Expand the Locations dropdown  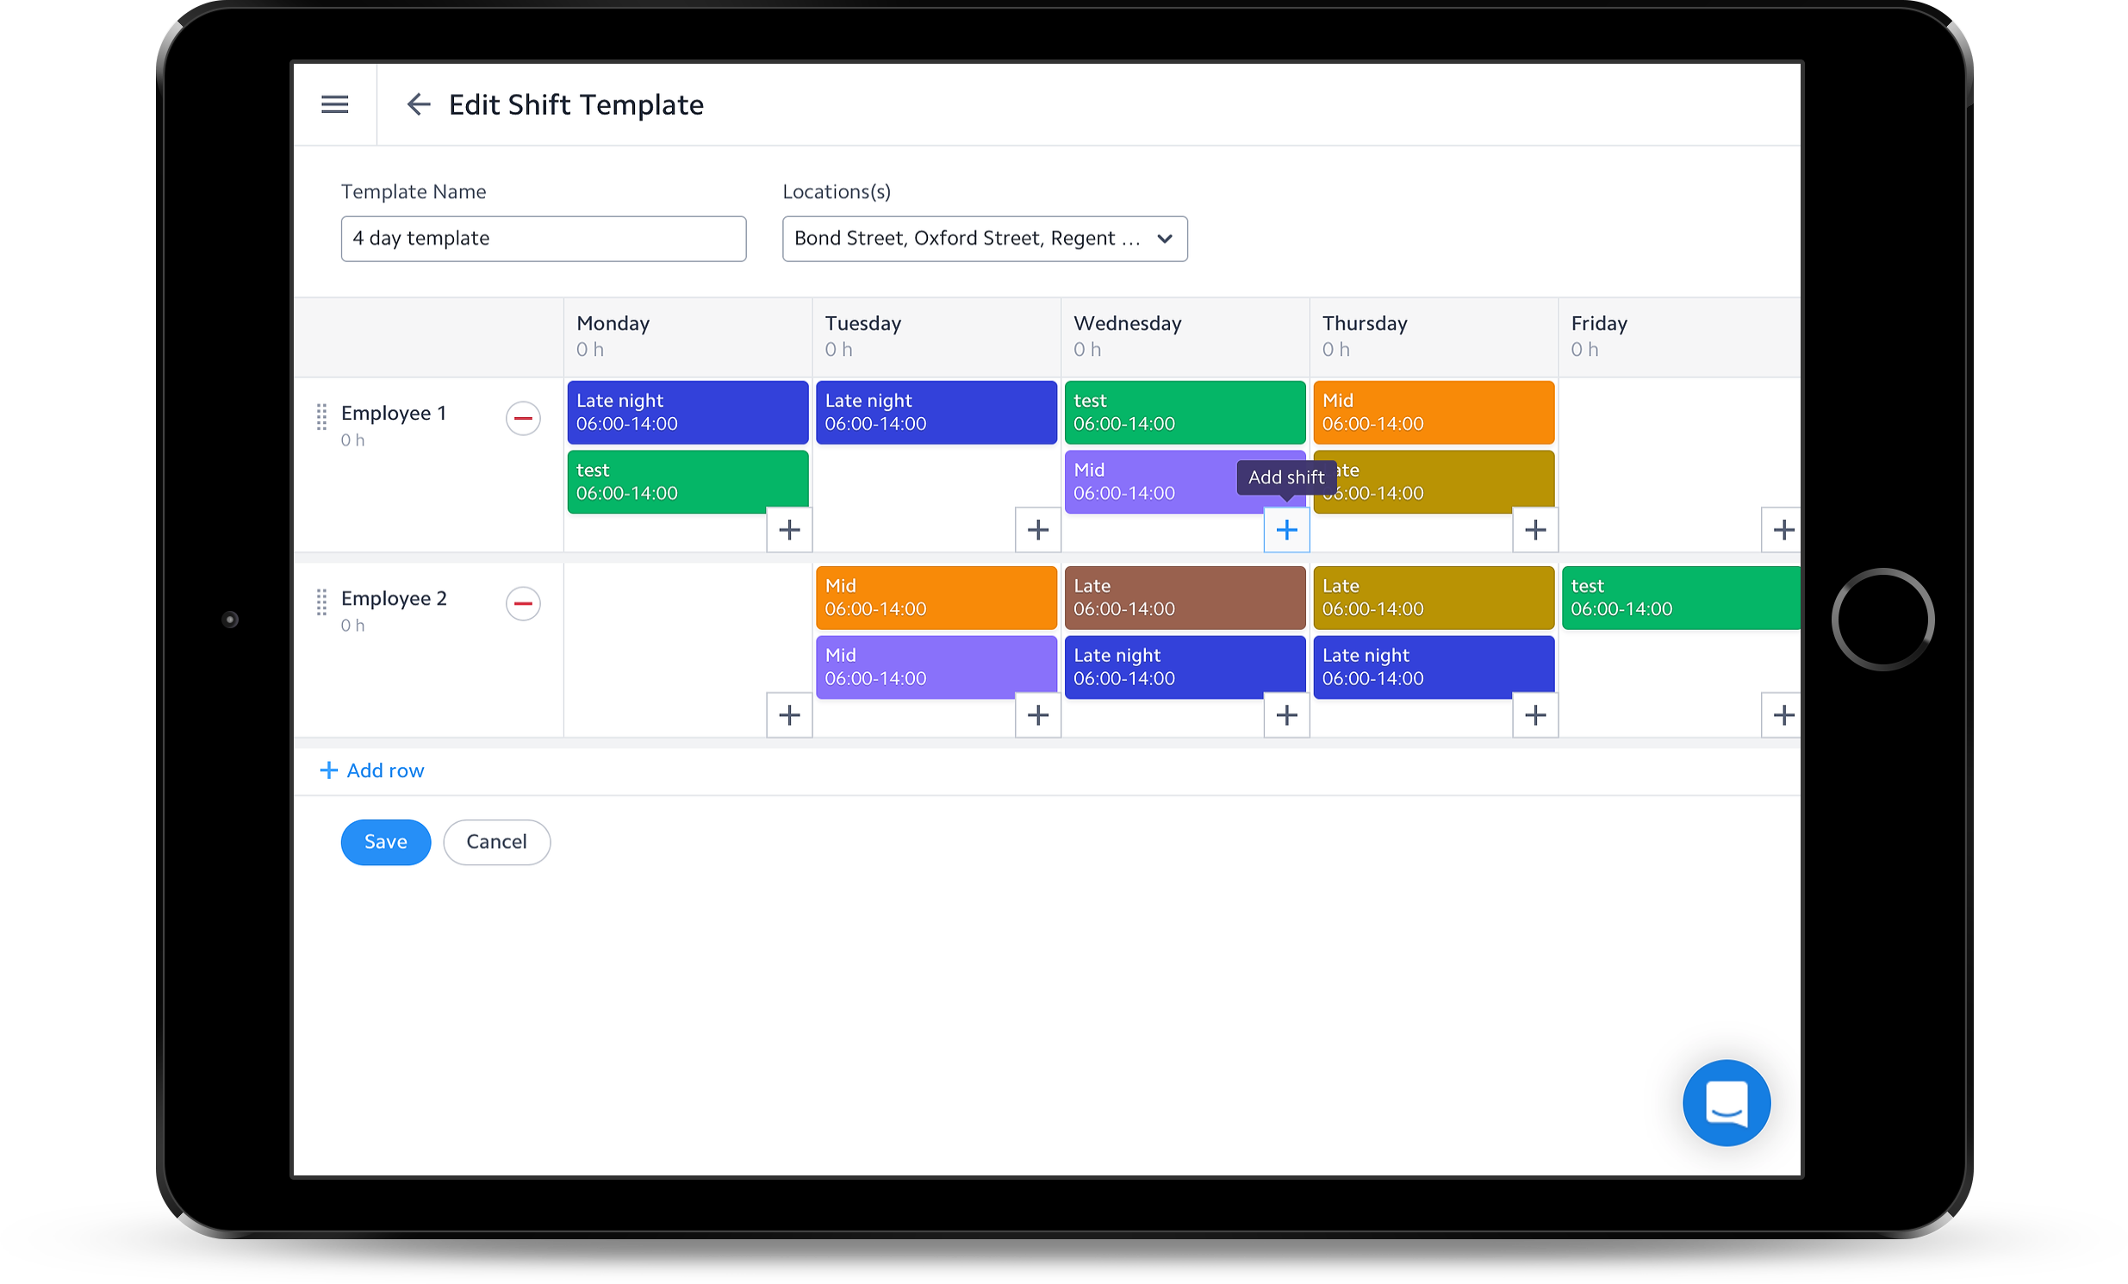[985, 239]
